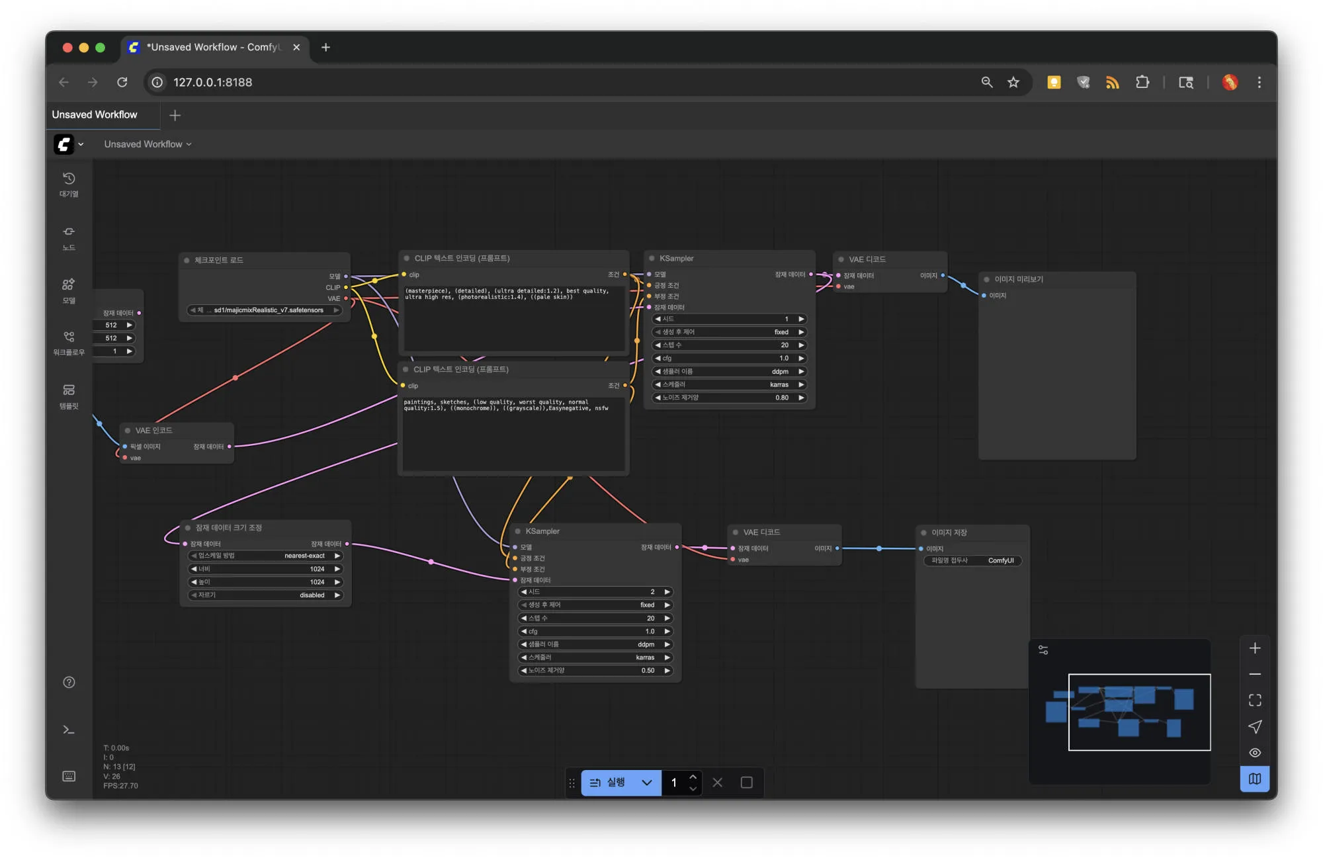This screenshot has height=860, width=1323.
Task: Increase the batch count stepper up arrow
Action: click(693, 777)
